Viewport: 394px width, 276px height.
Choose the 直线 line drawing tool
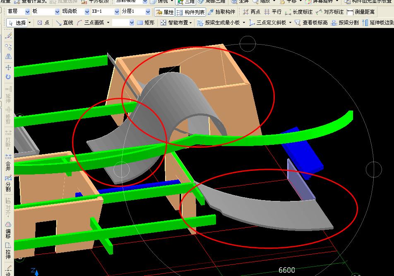64,23
